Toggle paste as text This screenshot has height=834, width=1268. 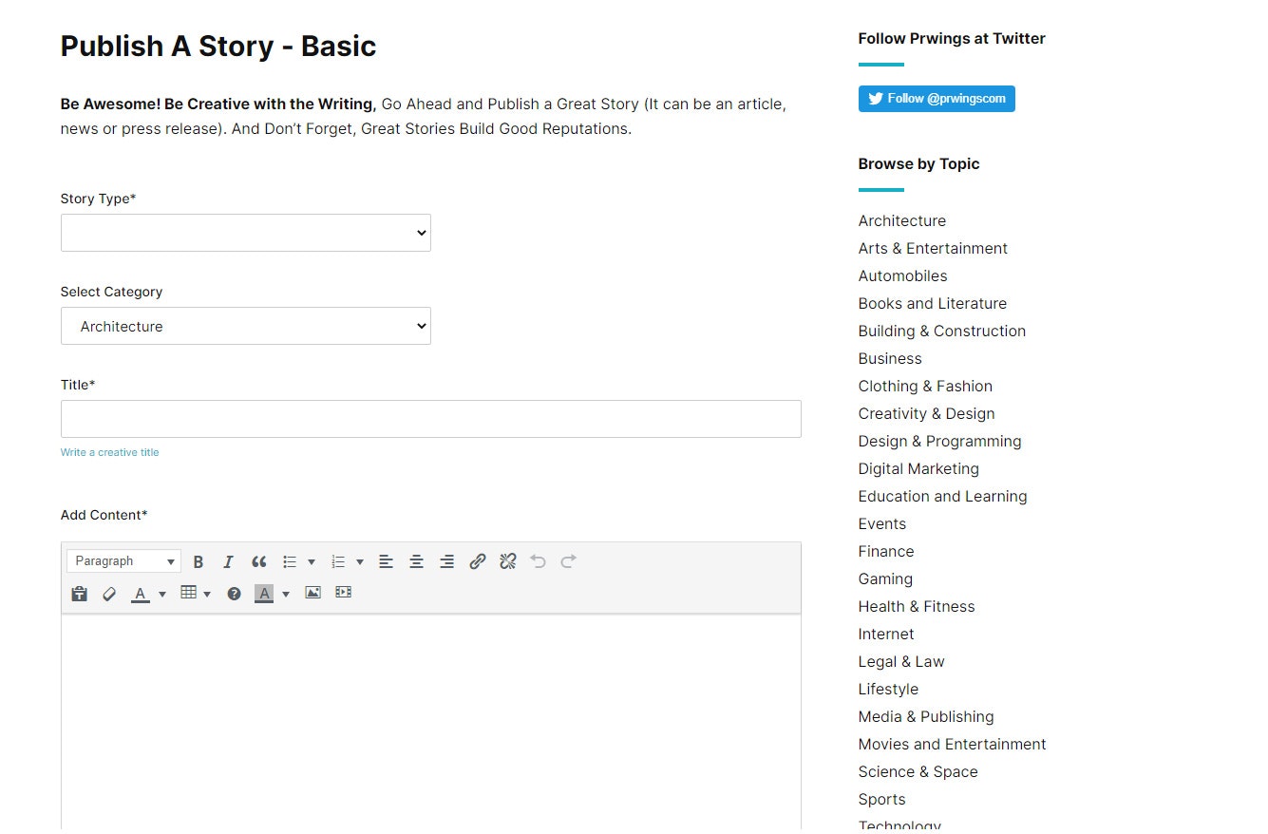tap(80, 593)
